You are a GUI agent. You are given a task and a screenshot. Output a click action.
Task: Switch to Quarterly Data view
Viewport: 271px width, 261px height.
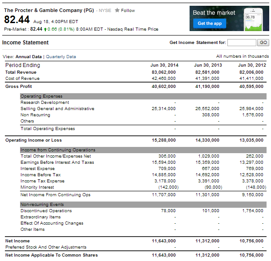[x=61, y=57]
